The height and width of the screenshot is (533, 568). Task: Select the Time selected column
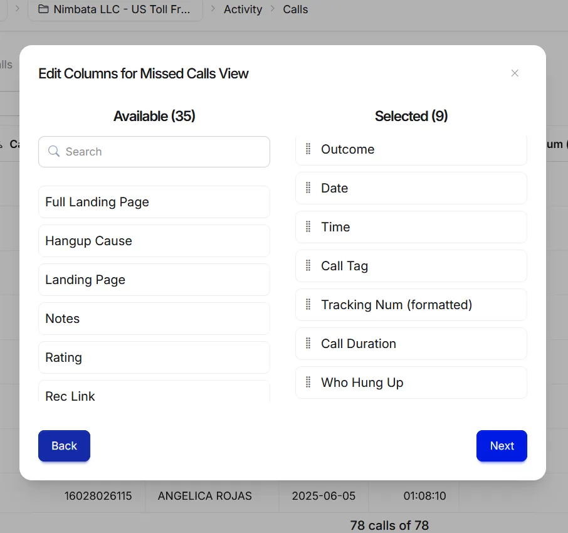(411, 227)
